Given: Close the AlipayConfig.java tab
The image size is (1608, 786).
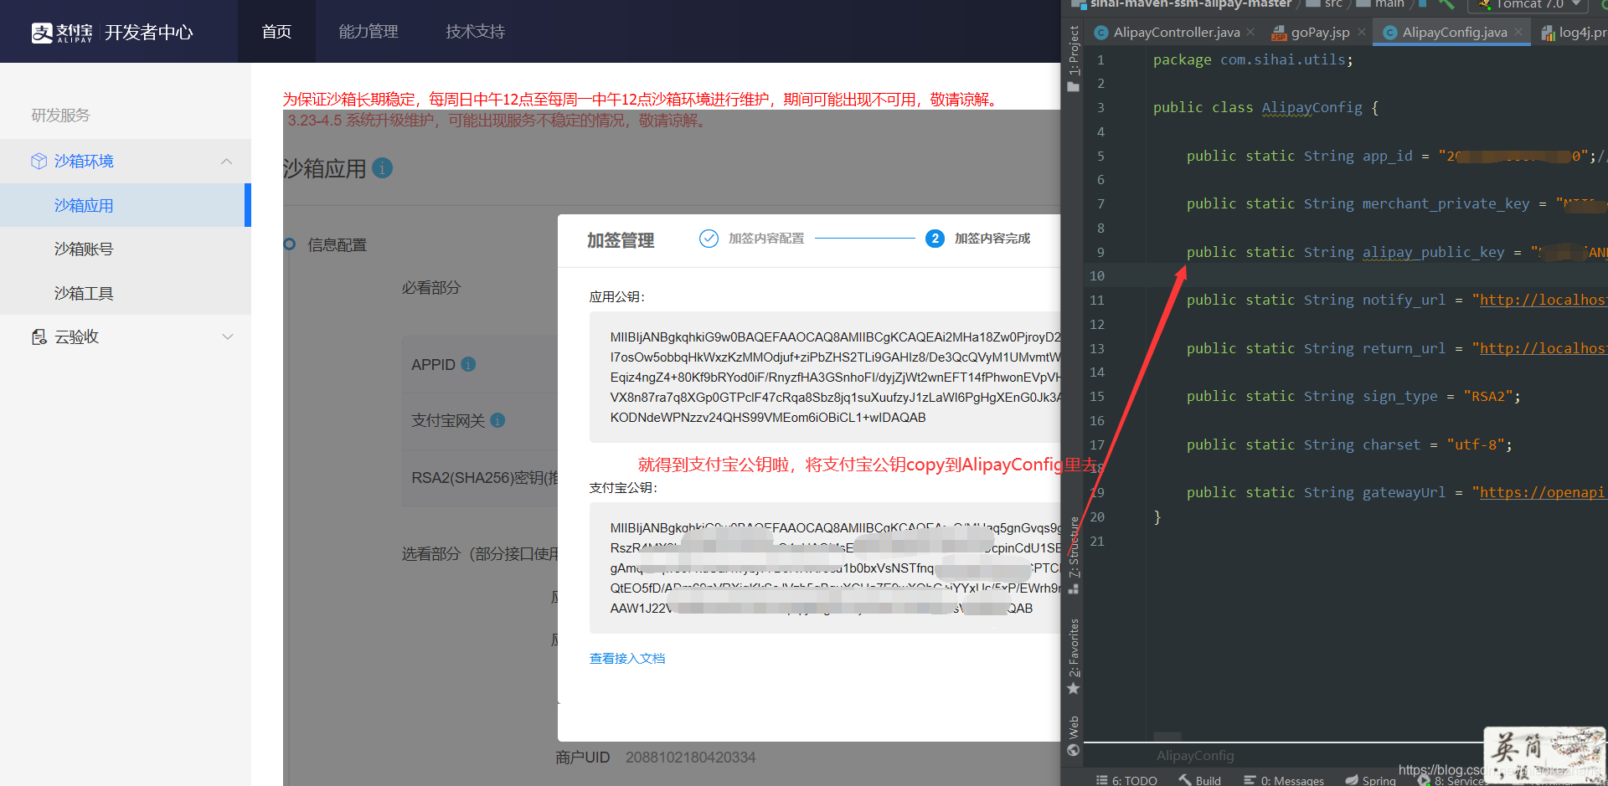Looking at the screenshot, I should pyautogui.click(x=1518, y=32).
